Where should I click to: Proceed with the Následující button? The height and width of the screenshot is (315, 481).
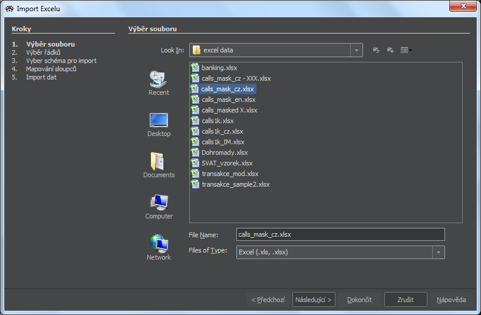(314, 300)
